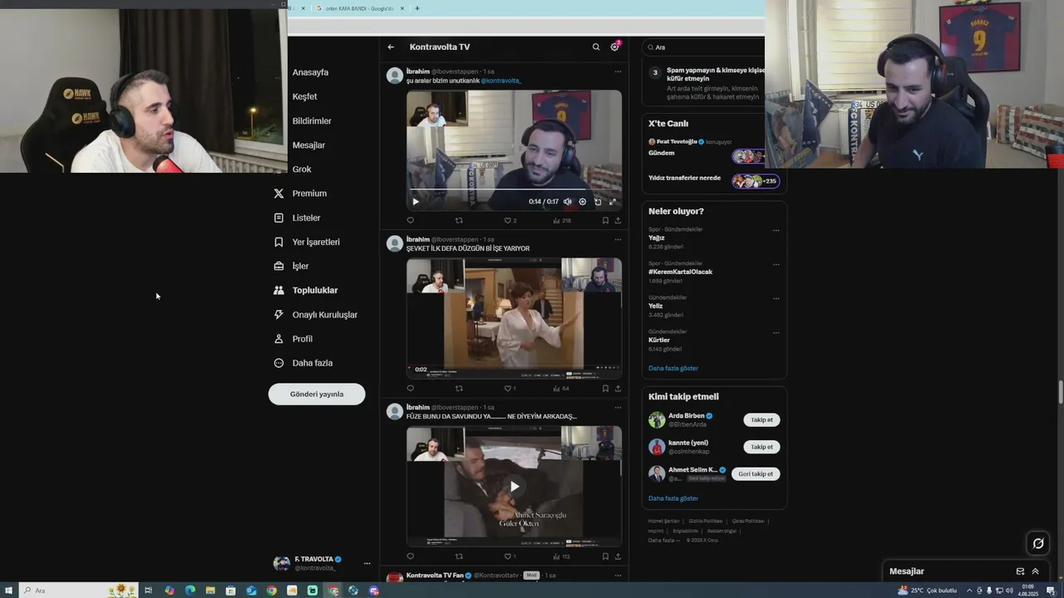The height and width of the screenshot is (598, 1064).
Task: Open community settings gear with notification badge
Action: tap(615, 47)
